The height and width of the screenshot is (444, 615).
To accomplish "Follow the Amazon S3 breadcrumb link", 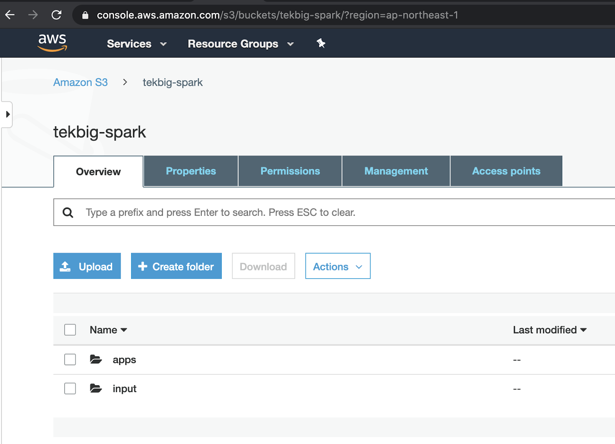I will click(x=80, y=83).
